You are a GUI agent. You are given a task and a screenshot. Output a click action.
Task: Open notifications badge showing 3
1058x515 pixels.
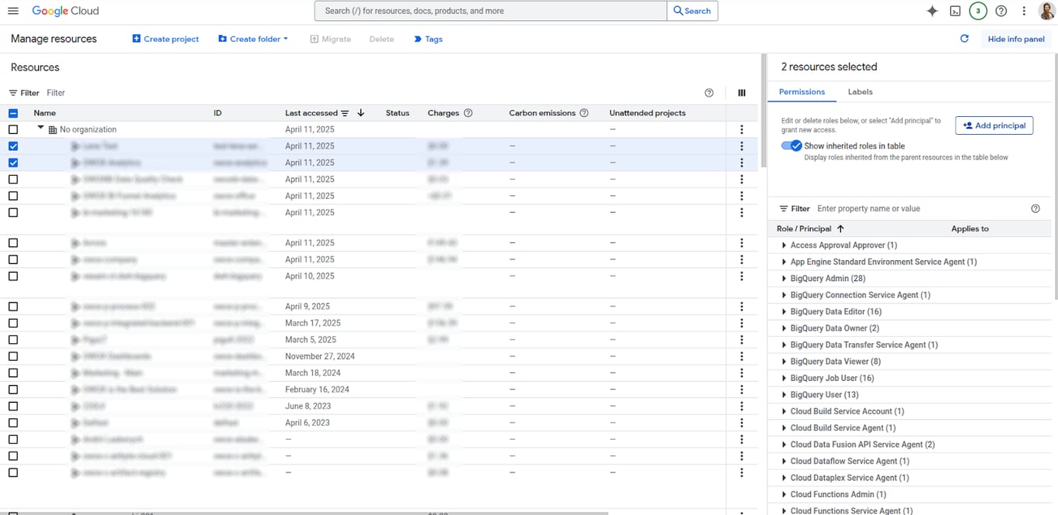978,11
